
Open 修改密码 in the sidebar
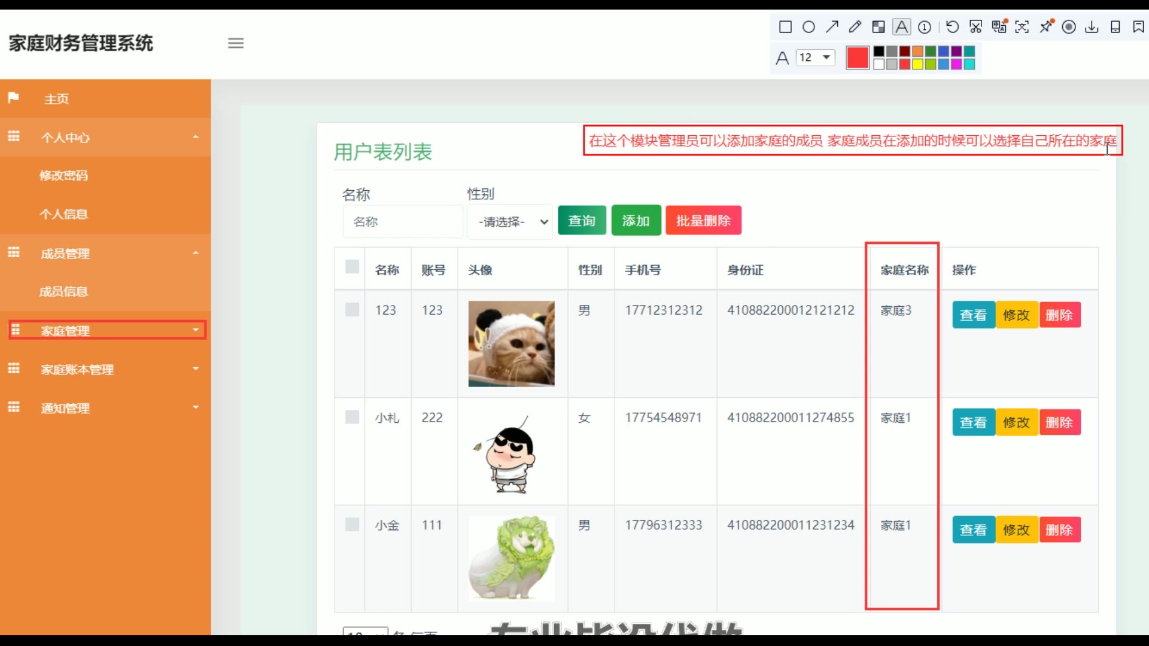(x=63, y=175)
